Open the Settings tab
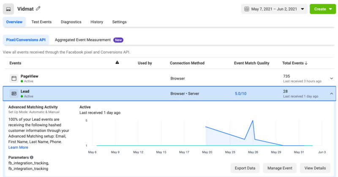The height and width of the screenshot is (177, 338). tap(120, 22)
